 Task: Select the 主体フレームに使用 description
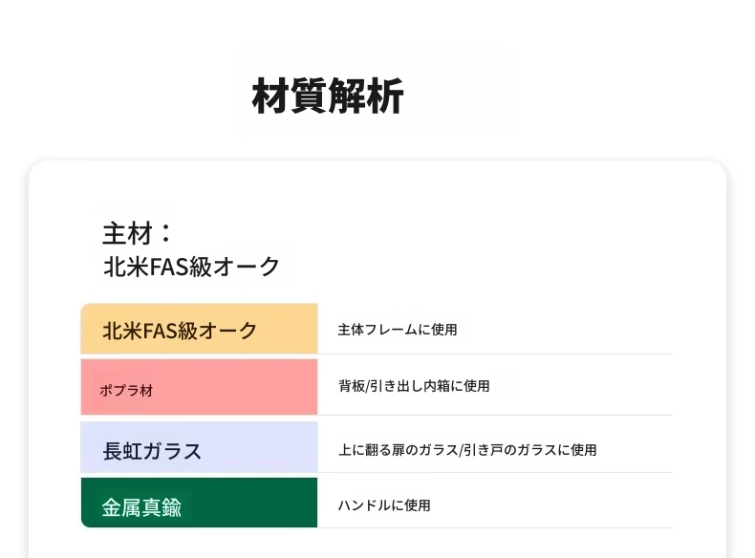pos(397,330)
